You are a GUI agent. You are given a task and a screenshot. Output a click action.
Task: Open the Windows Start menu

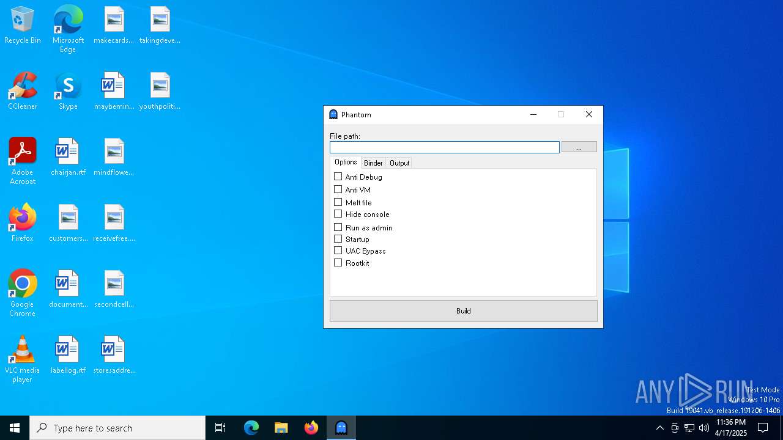click(x=15, y=428)
